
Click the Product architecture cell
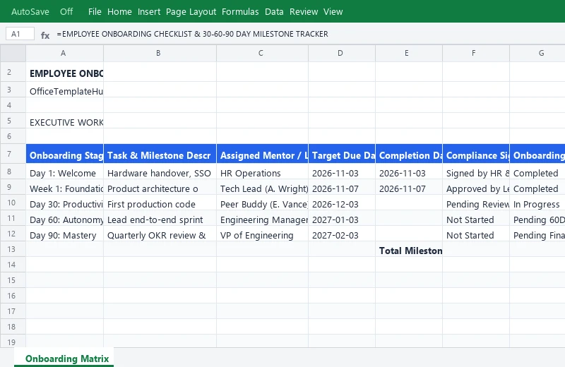(x=160, y=188)
